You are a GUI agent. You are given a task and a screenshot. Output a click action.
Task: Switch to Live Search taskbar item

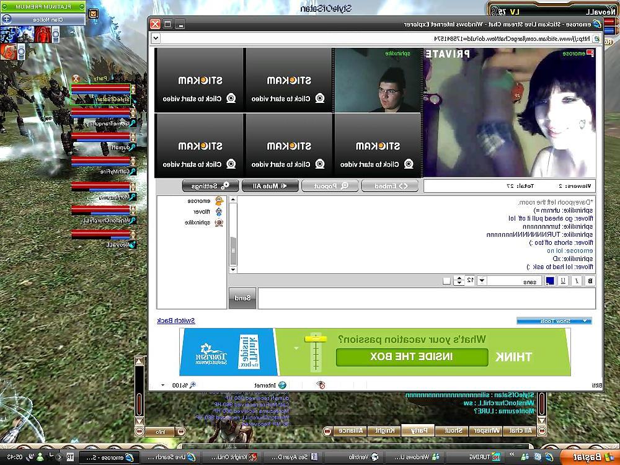coord(172,458)
